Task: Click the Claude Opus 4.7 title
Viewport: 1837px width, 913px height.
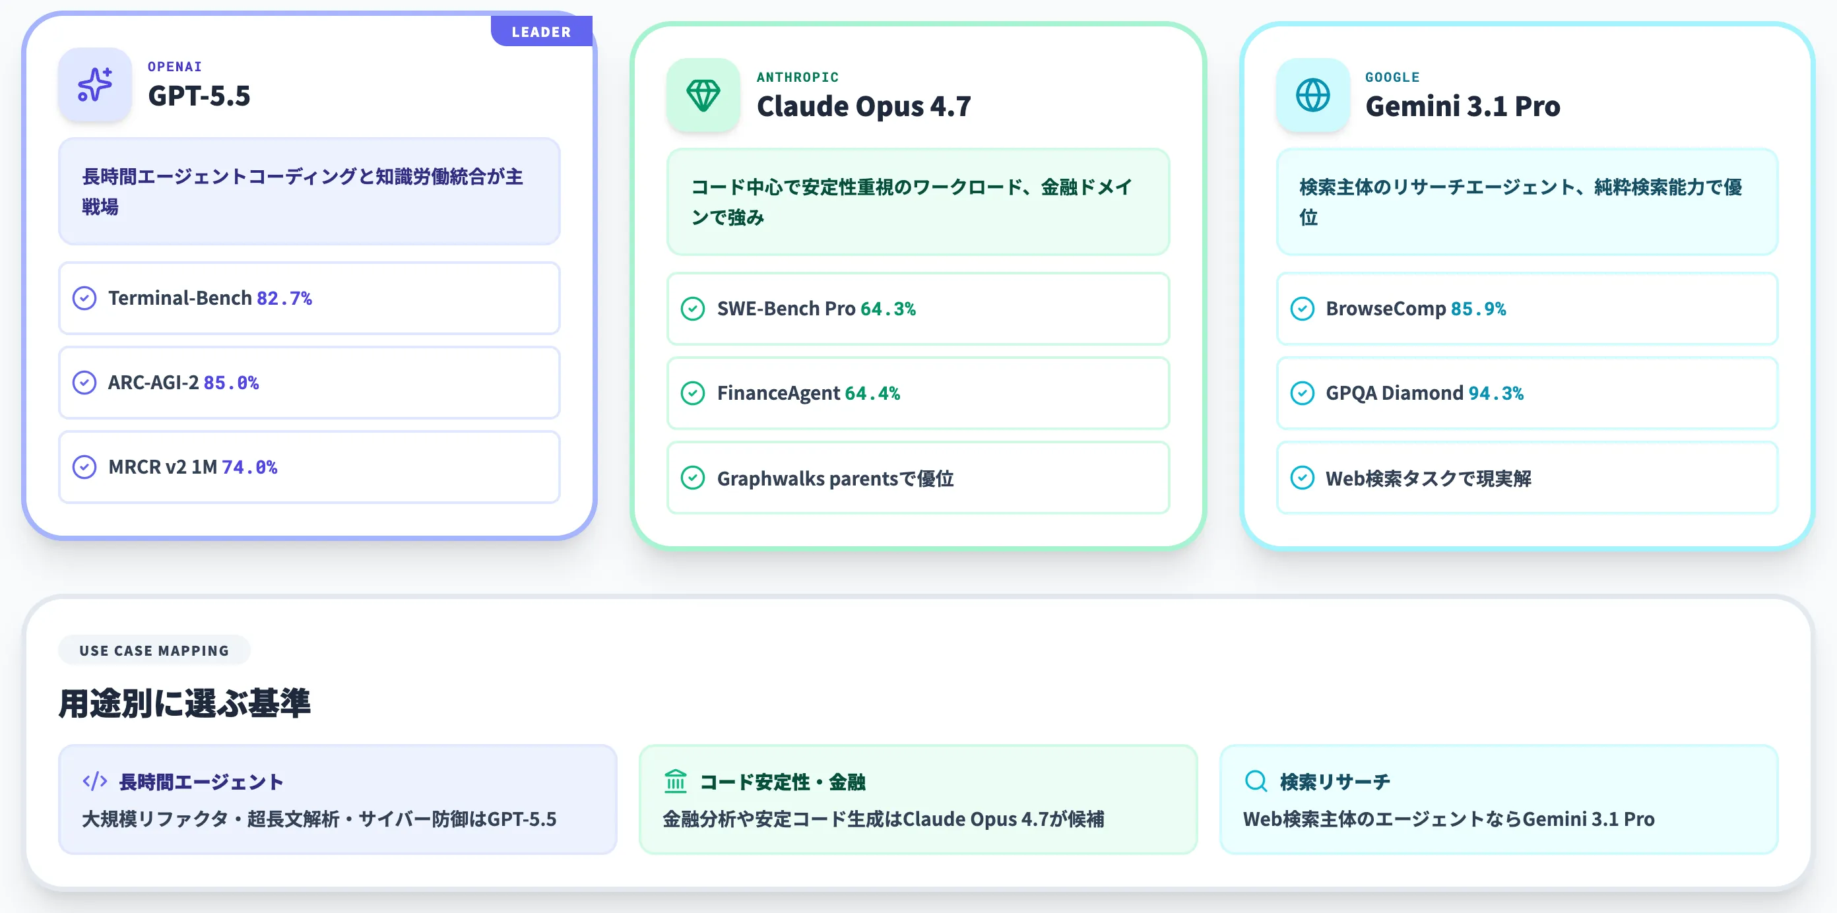Action: (x=864, y=106)
